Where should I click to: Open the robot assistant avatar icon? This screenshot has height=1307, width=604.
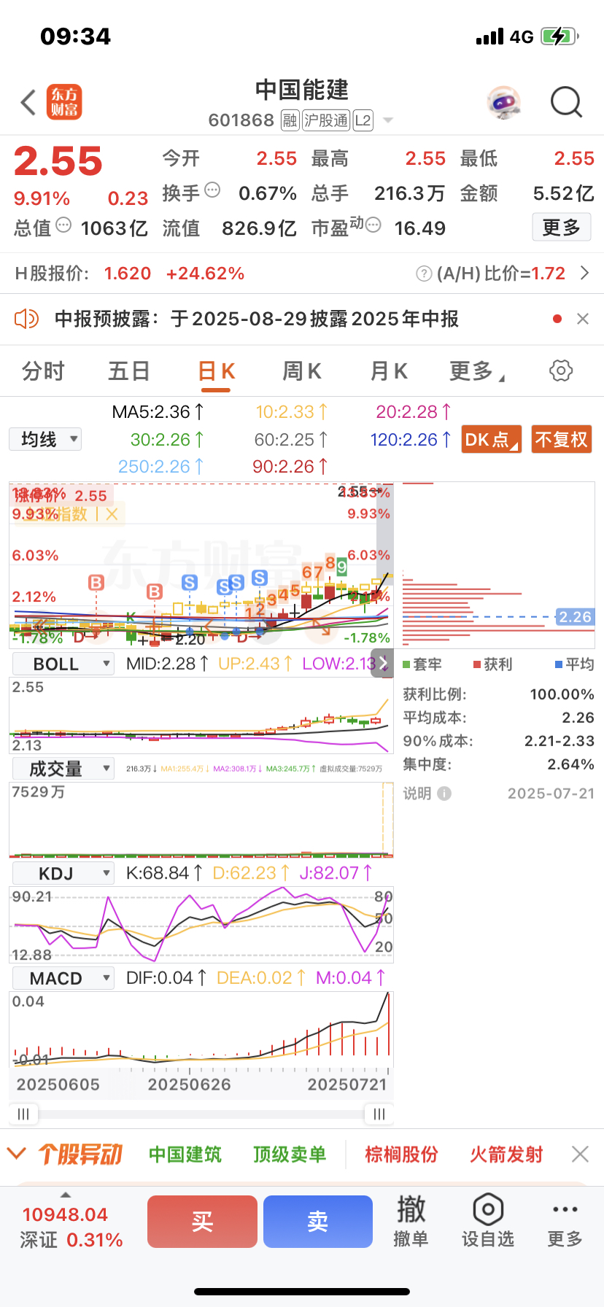504,103
